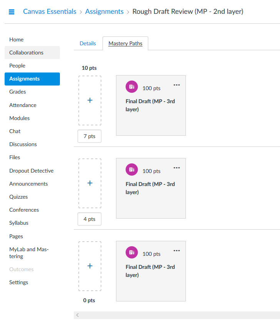
Task: Click the Assignments breadcrumb link
Action: coord(104,12)
